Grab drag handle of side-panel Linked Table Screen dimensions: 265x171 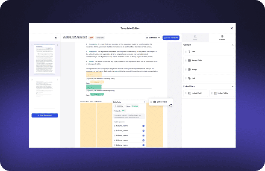(212, 93)
